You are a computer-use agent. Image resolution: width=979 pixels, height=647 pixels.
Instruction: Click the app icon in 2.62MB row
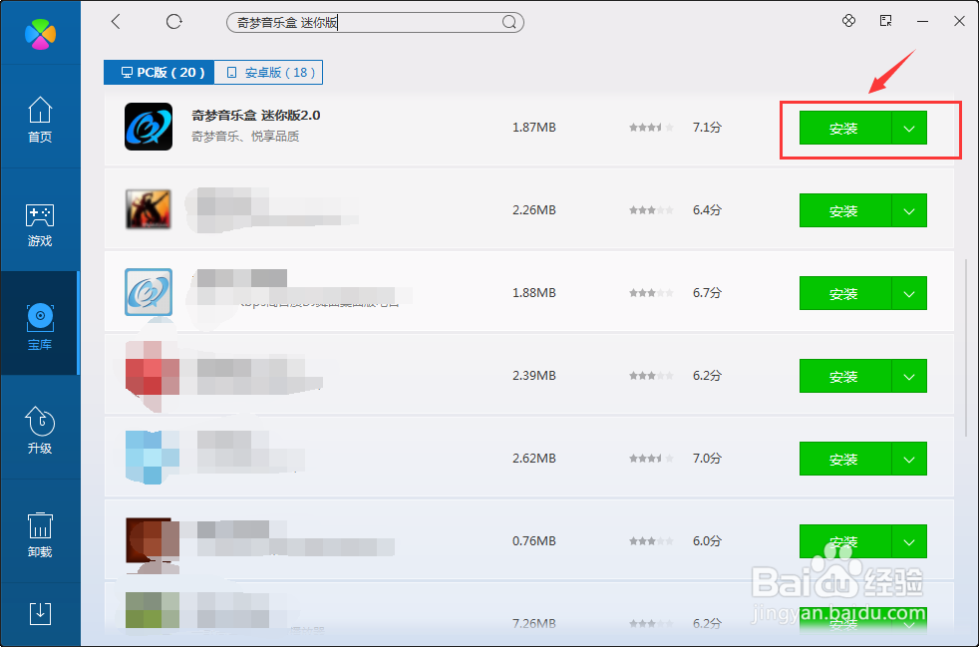pyautogui.click(x=153, y=458)
